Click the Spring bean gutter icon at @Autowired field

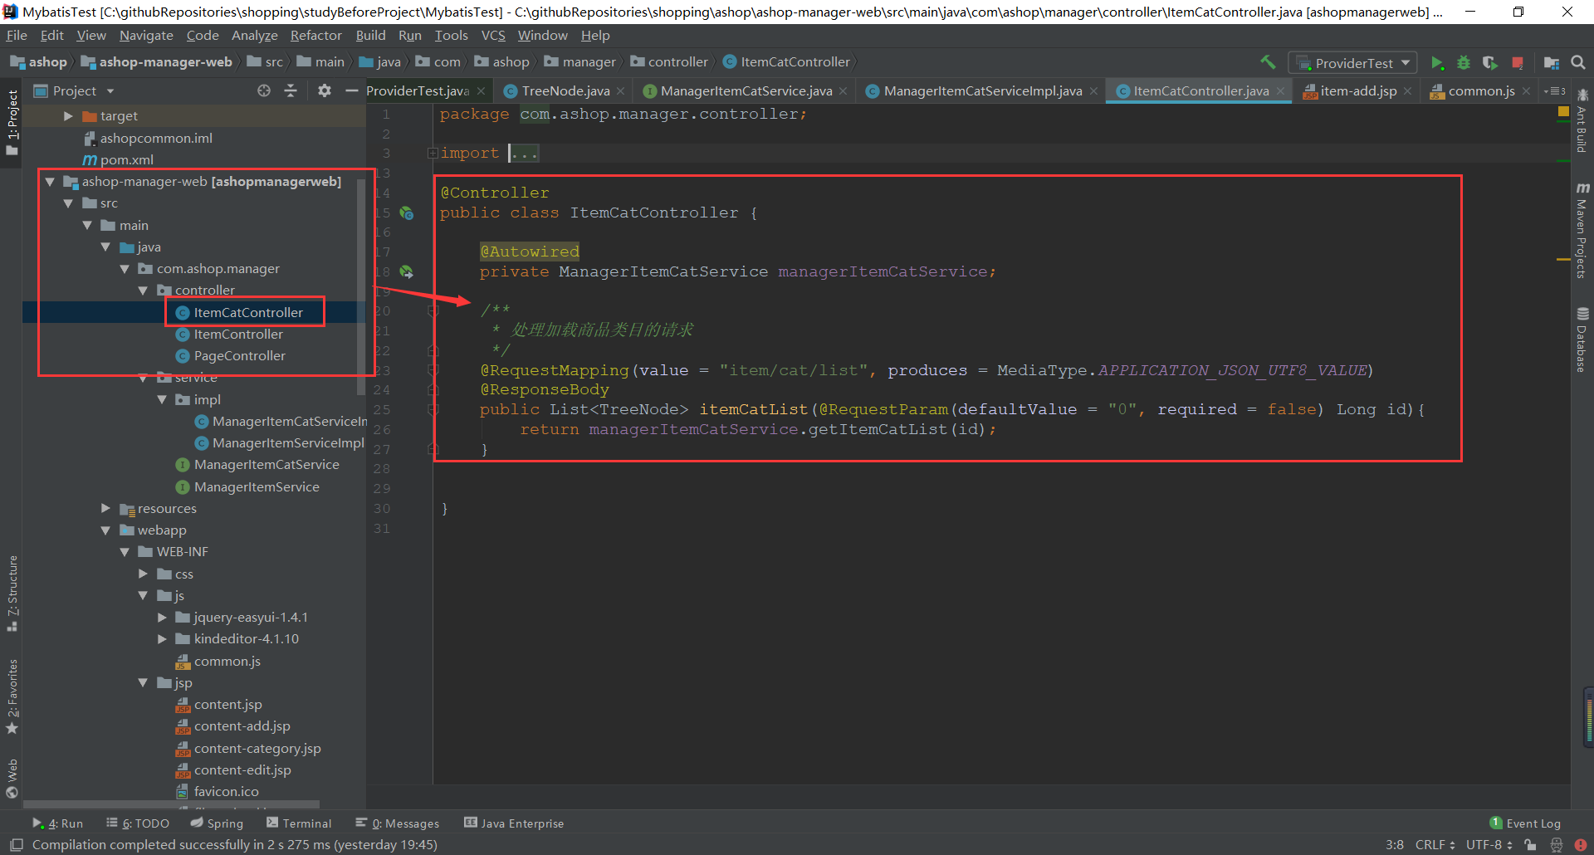407,271
